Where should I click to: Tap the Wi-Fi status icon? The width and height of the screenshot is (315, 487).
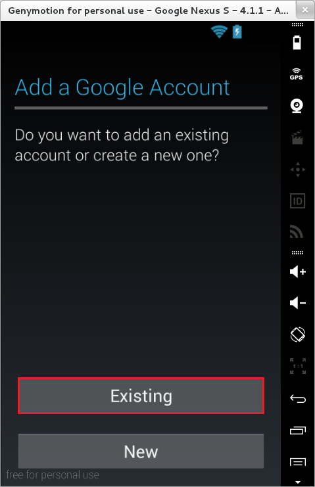(219, 32)
